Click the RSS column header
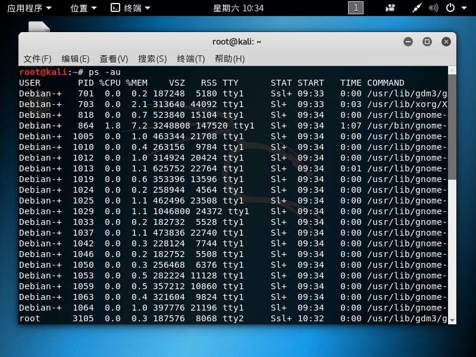The image size is (476, 357). coord(209,83)
